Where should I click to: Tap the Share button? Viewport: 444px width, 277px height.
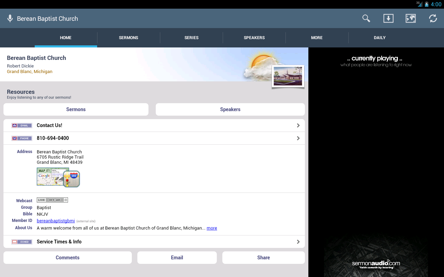pyautogui.click(x=264, y=258)
